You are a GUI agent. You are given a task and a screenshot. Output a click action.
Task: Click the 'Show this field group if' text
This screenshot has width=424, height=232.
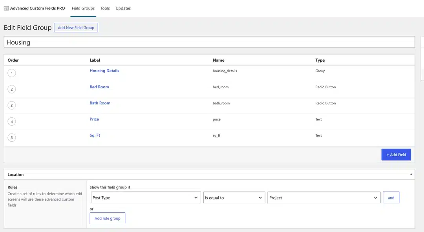pyautogui.click(x=110, y=187)
